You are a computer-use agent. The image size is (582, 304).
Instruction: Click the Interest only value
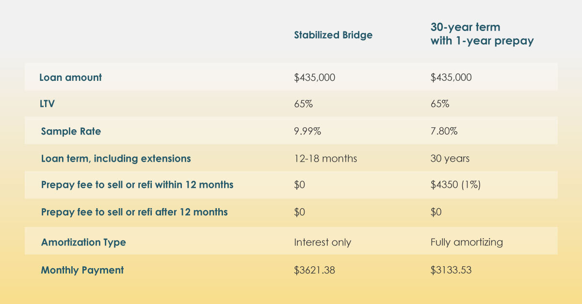click(x=323, y=242)
